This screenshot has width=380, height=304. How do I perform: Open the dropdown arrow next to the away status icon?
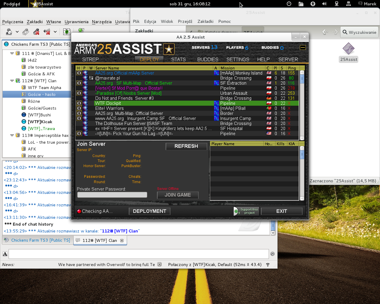pos(17,32)
